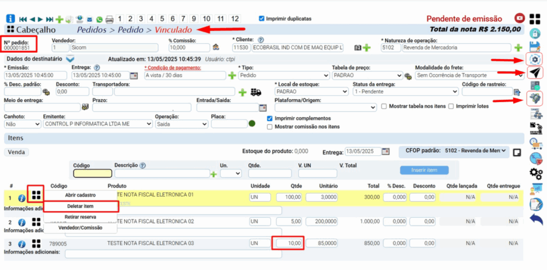Screen dimensions: 547x270
Task: Enable Mostrar tabela nos itens checkbox
Action: coord(384,106)
